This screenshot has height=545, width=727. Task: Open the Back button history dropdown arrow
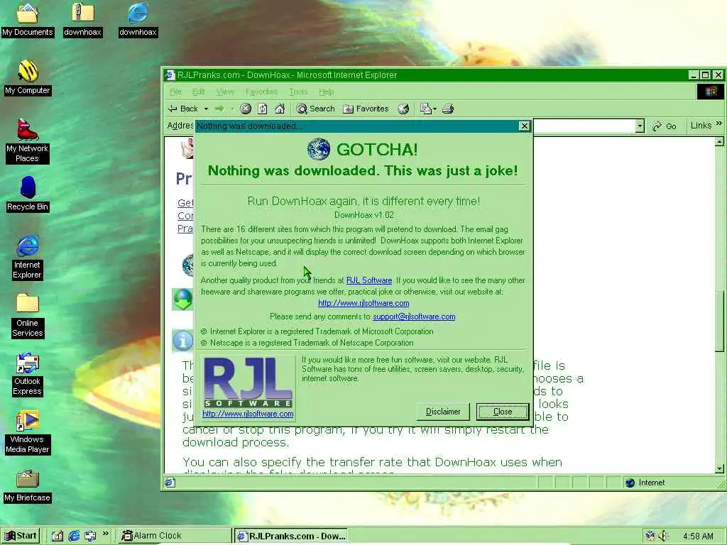pos(206,109)
